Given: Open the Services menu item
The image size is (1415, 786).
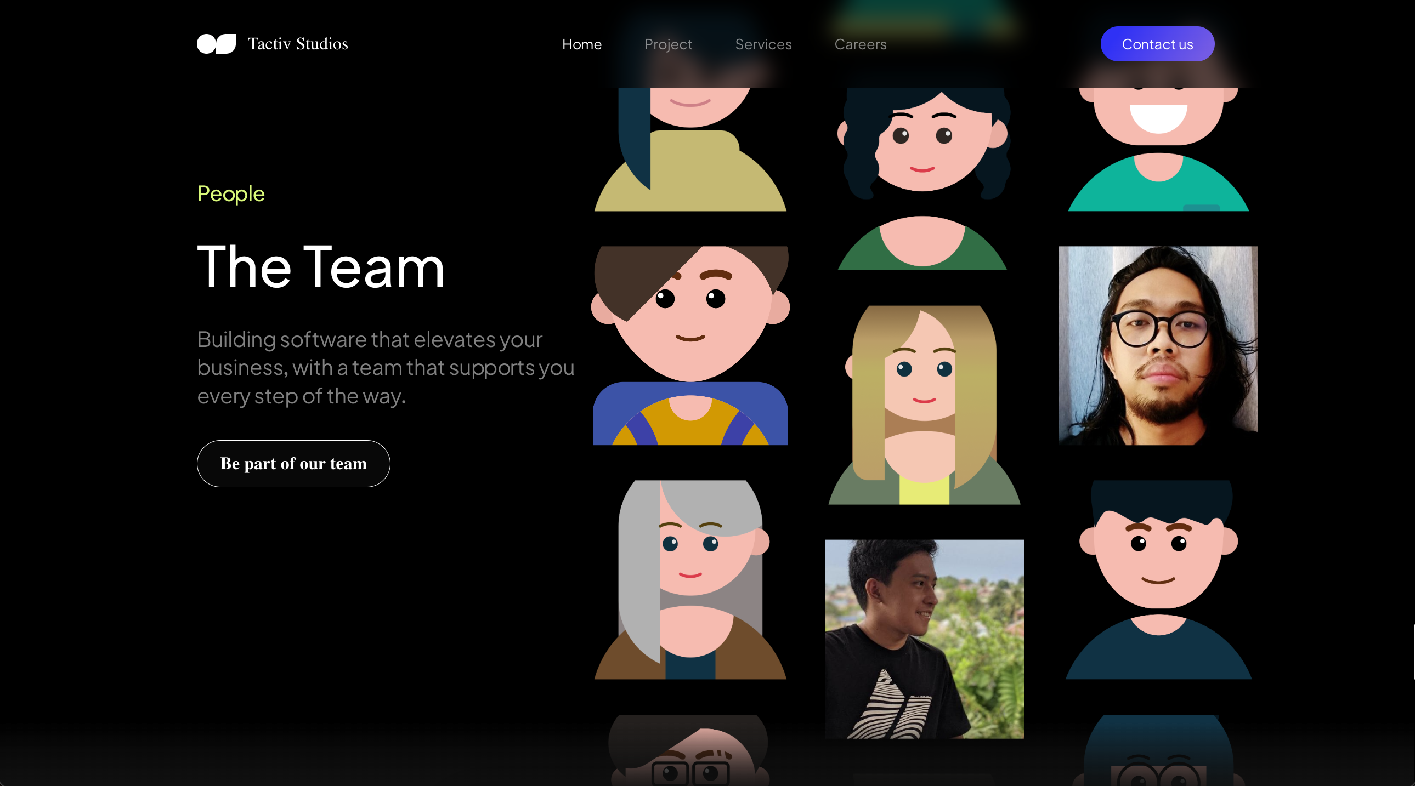Looking at the screenshot, I should point(763,44).
